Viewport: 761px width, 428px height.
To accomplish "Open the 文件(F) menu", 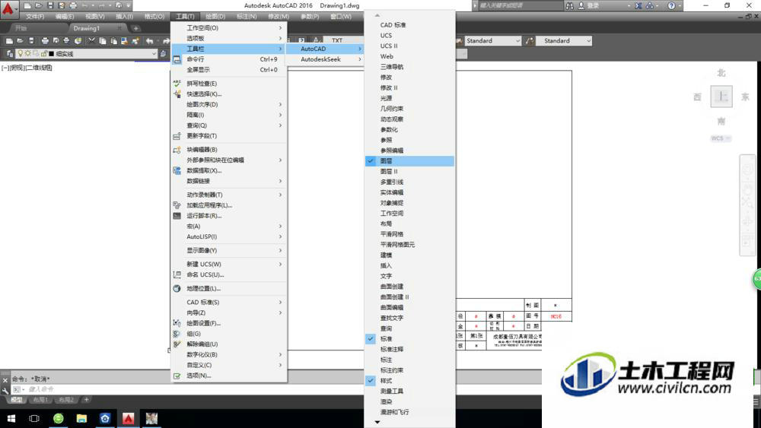I will [x=34, y=17].
